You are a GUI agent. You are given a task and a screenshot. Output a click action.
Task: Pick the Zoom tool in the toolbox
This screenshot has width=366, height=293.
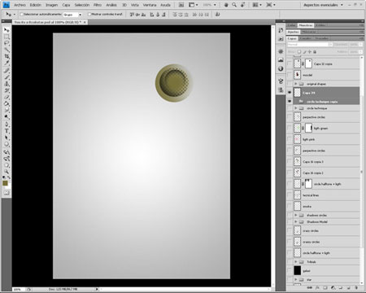[x=7, y=172]
